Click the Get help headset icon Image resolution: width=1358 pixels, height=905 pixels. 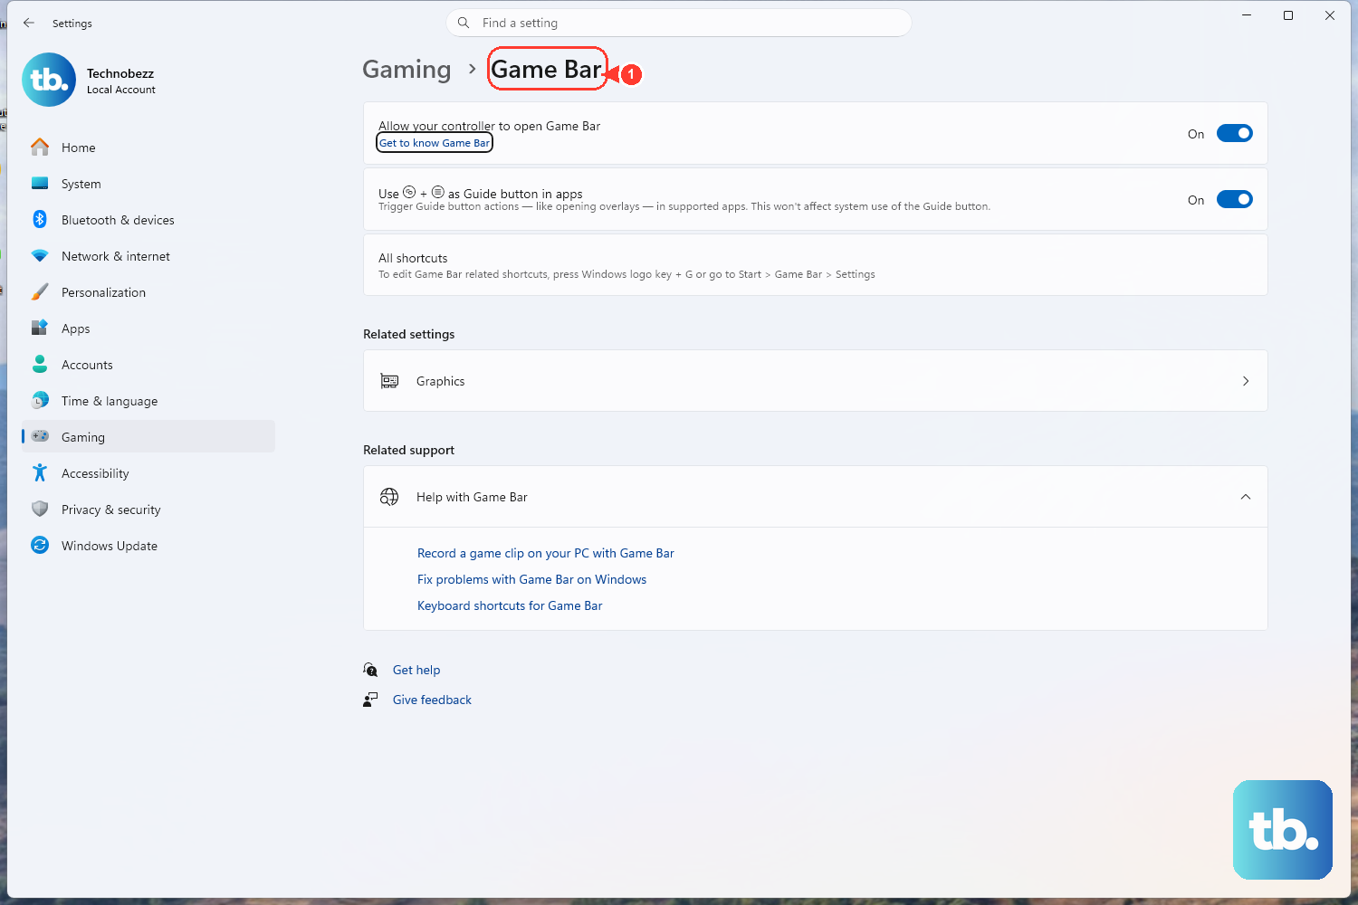point(370,670)
